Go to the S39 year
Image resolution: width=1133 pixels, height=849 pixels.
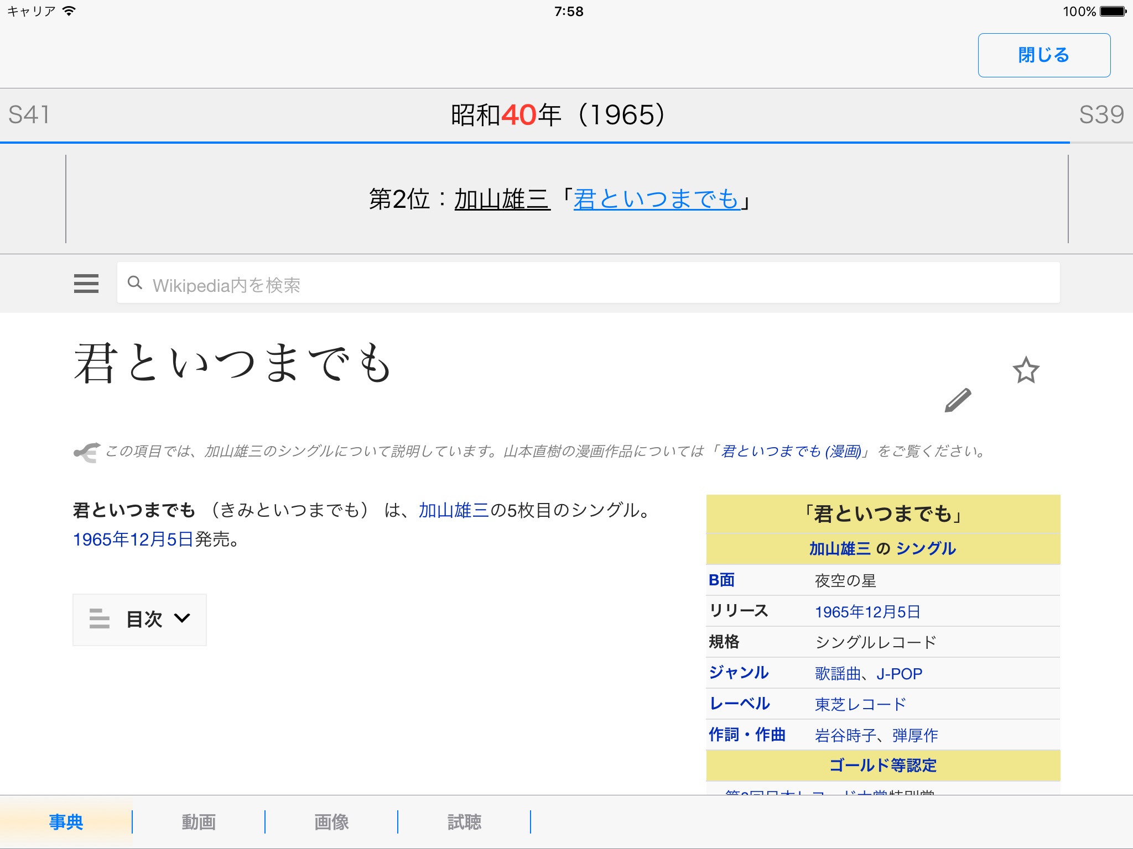pos(1101,115)
